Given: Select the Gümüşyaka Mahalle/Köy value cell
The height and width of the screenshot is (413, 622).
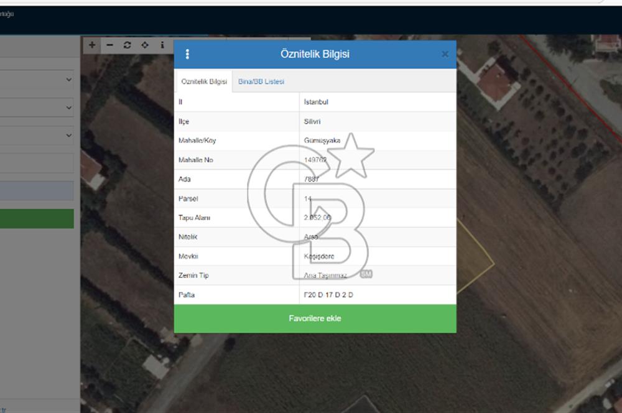Looking at the screenshot, I should (322, 141).
